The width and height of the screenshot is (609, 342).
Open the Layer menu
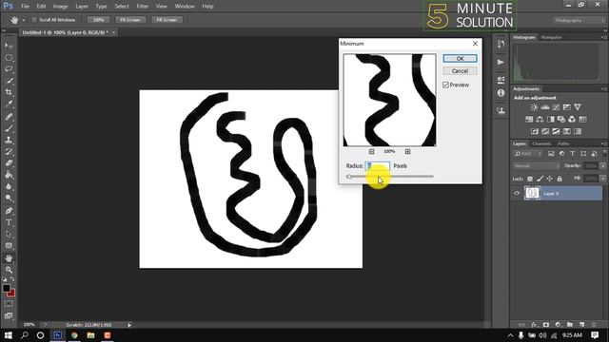click(82, 7)
